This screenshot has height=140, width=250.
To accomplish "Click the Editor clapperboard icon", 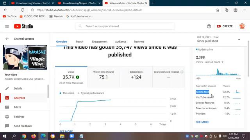I will pos(7,107).
